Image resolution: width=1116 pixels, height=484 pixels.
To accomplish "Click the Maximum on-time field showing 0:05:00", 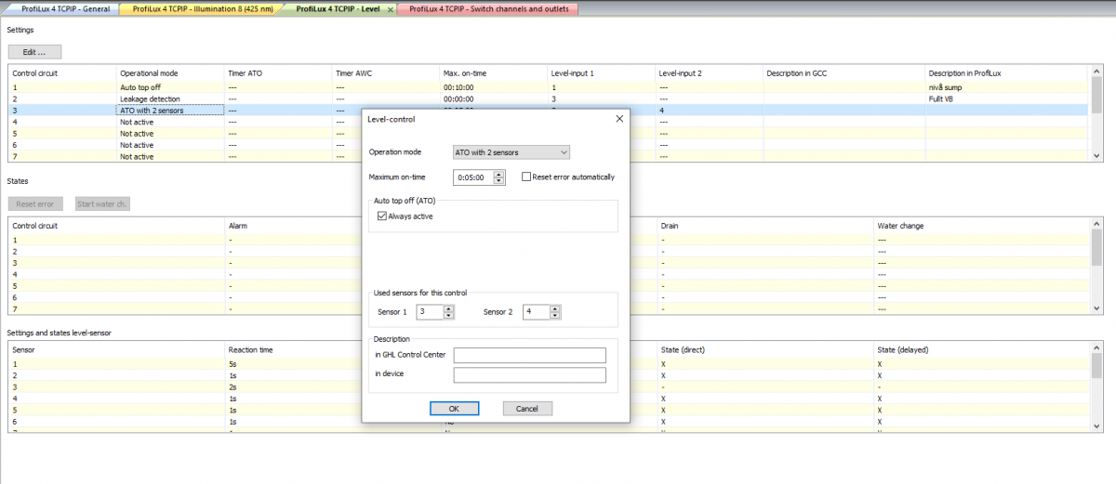I will tap(473, 177).
